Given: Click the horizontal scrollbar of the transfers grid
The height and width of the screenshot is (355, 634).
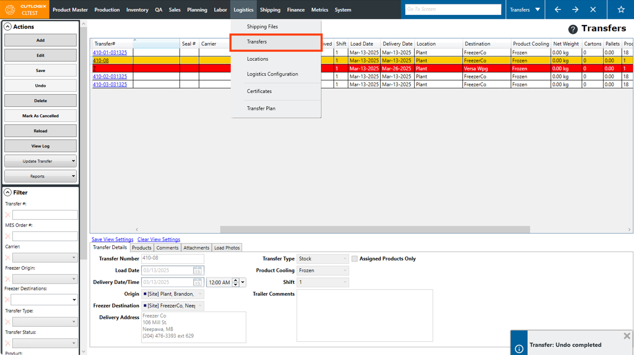Looking at the screenshot, I should click(x=375, y=229).
